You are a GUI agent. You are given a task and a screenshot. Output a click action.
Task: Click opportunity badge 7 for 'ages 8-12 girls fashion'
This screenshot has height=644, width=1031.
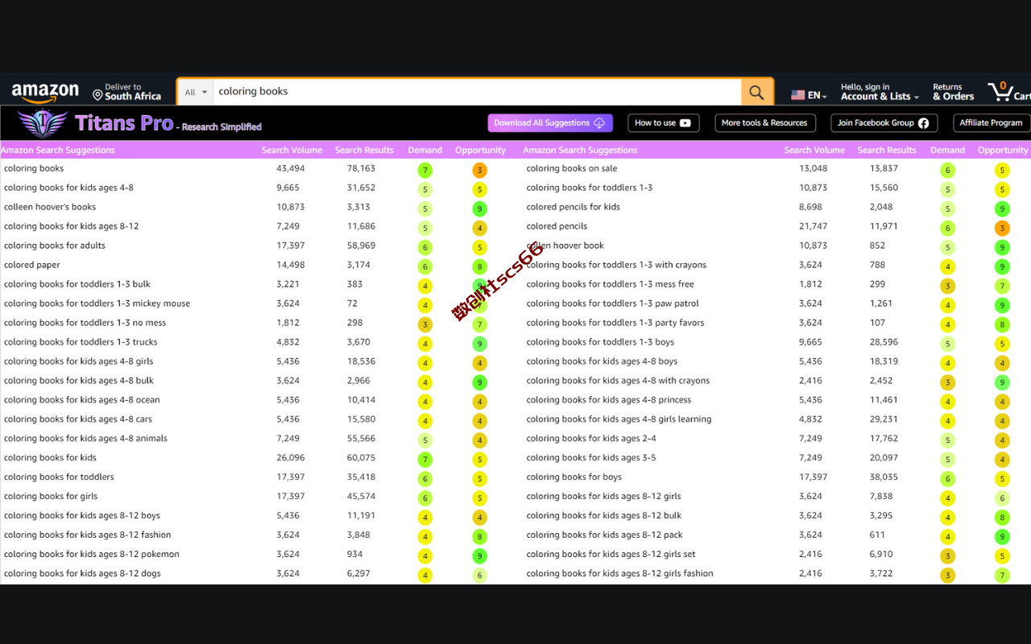point(1002,576)
